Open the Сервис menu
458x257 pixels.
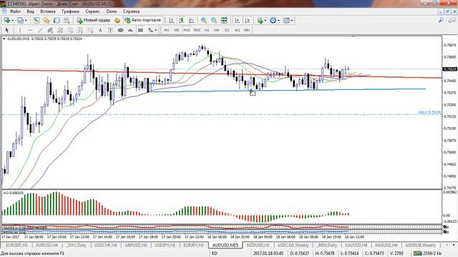(92, 11)
